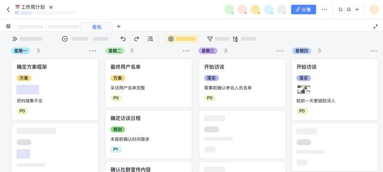This screenshot has width=383, height=172.
Task: Collapse to fullscreen exit arrows icon
Action: tap(375, 27)
